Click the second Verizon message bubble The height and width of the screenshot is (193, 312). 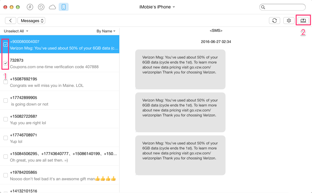click(x=180, y=112)
